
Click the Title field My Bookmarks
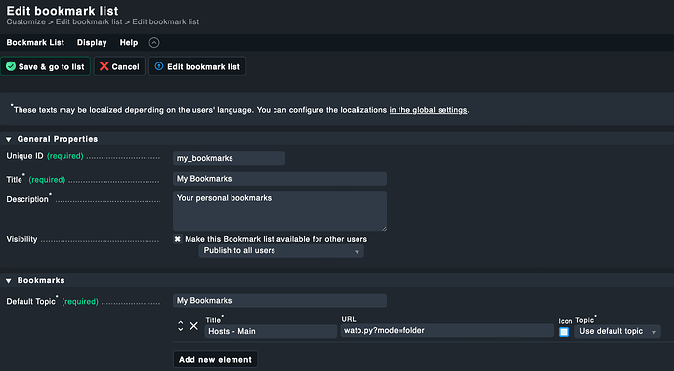(x=279, y=179)
